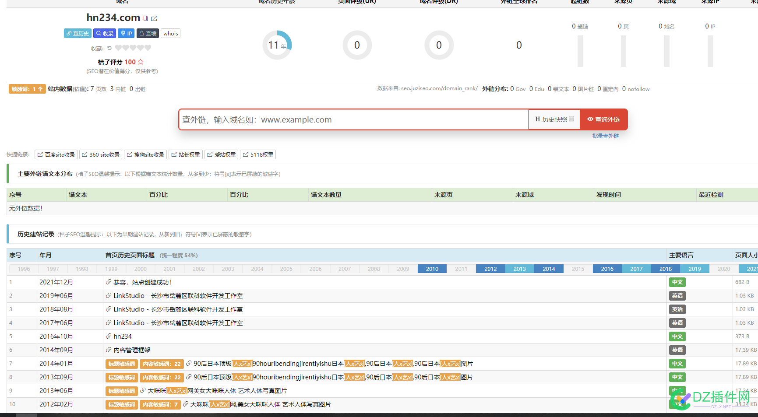The image size is (758, 417).
Task: Click 标题敏感词 badge in 2013年06月 row
Action: (x=122, y=391)
